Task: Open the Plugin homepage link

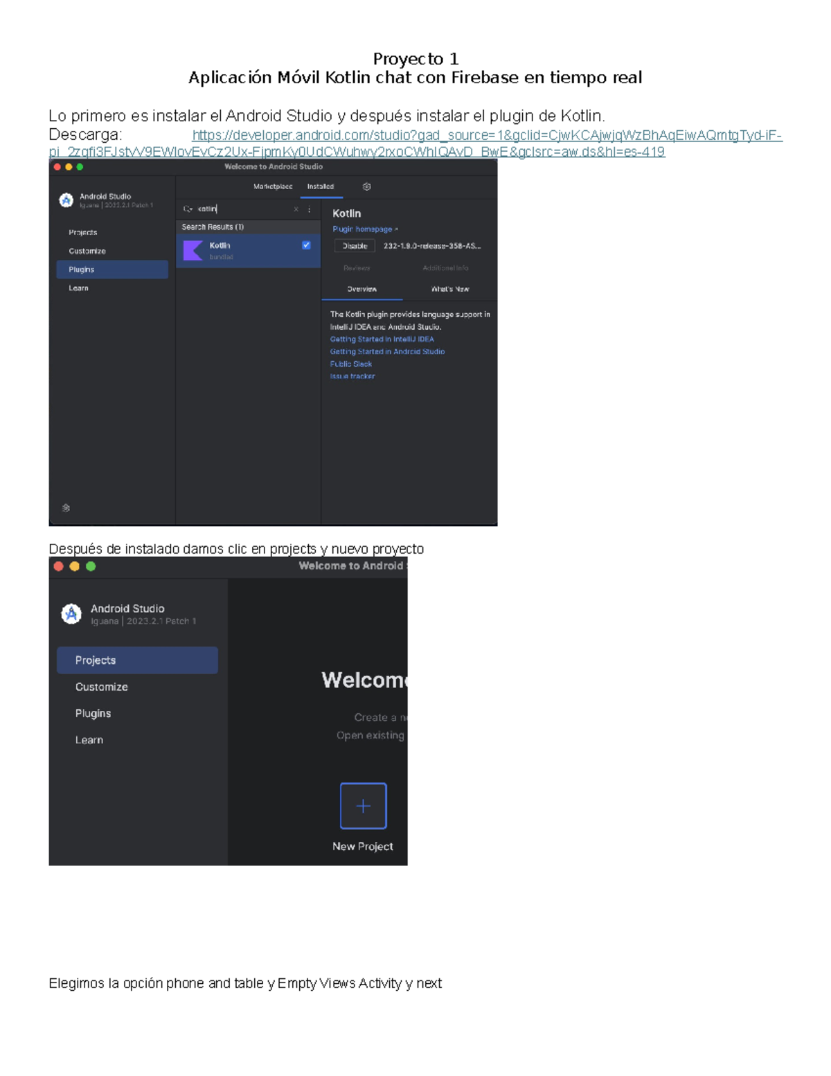Action: pos(364,229)
